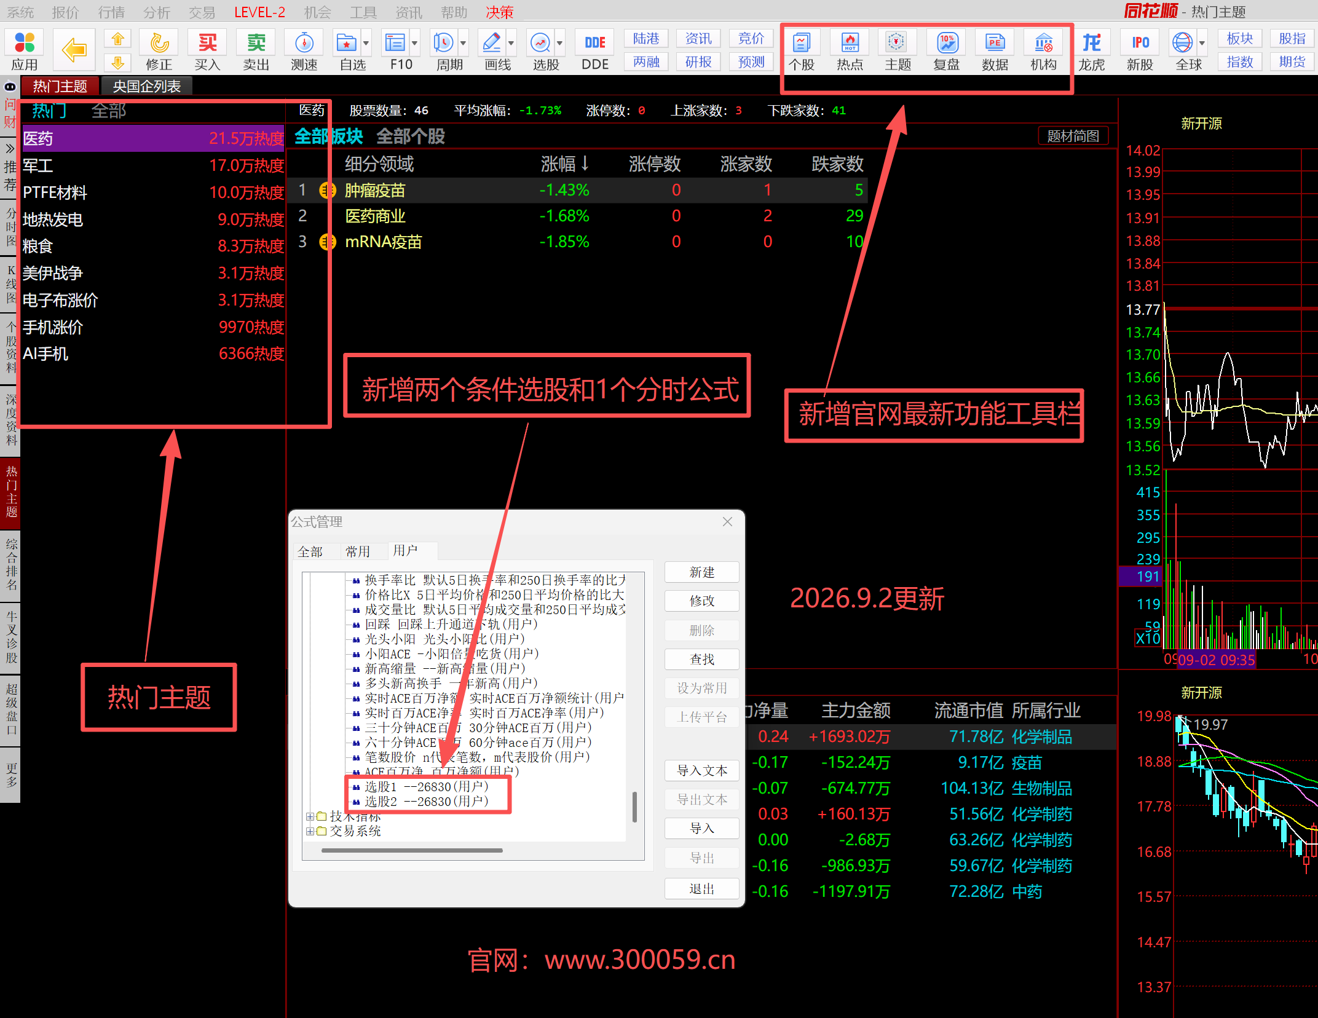Click the DDE toolbar icon
This screenshot has width=1318, height=1018.
[x=594, y=50]
